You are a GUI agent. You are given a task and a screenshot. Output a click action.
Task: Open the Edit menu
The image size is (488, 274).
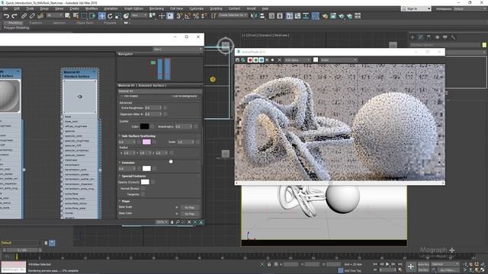[x=17, y=8]
